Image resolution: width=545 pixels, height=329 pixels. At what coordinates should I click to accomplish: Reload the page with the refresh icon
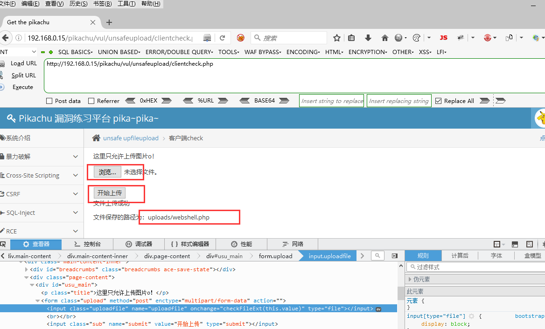pyautogui.click(x=223, y=38)
